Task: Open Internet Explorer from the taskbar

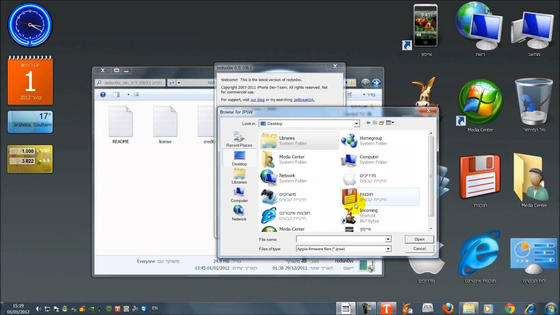Action: coord(530,308)
